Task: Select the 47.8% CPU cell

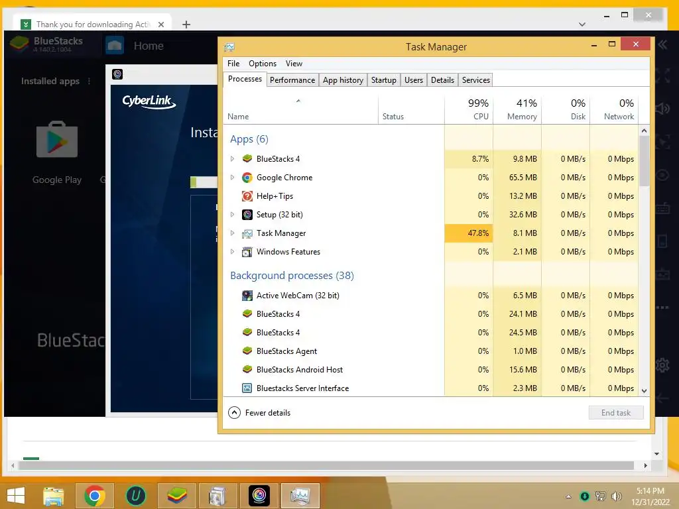Action: (x=469, y=233)
